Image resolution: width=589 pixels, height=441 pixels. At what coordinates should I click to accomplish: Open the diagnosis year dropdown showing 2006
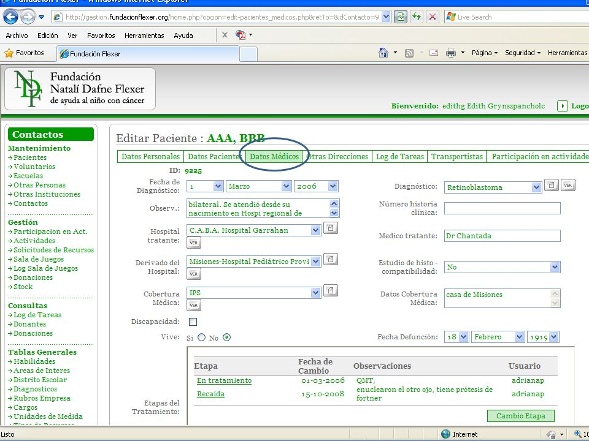[333, 186]
